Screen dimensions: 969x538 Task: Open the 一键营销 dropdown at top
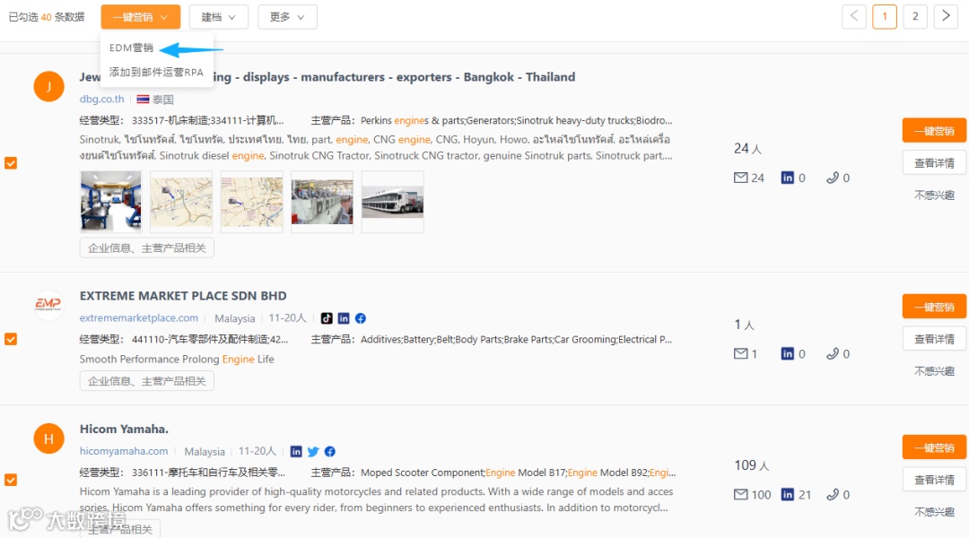pos(140,17)
